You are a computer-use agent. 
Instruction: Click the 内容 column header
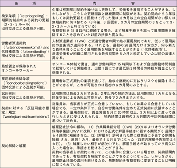[x=114, y=3]
